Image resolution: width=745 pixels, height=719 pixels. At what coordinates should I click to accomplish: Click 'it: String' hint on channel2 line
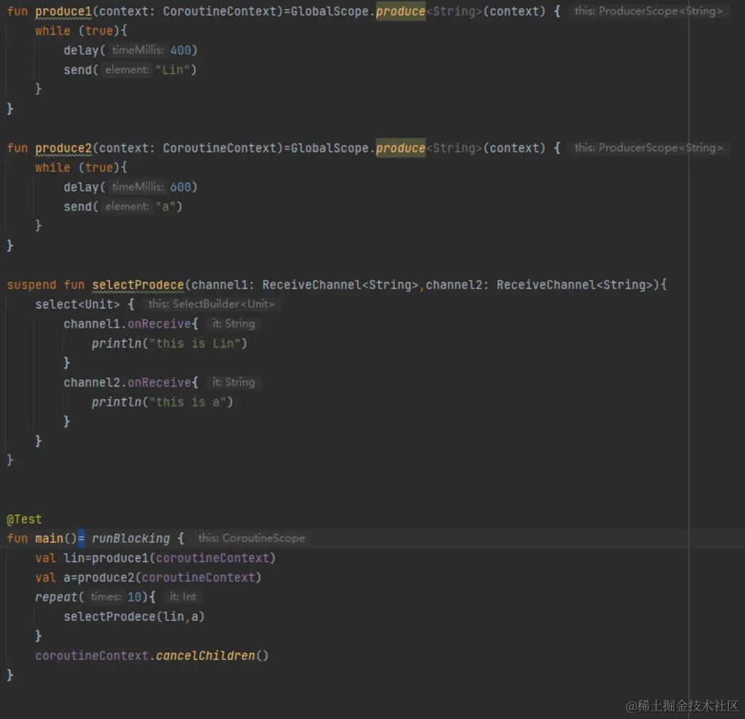[x=233, y=382]
